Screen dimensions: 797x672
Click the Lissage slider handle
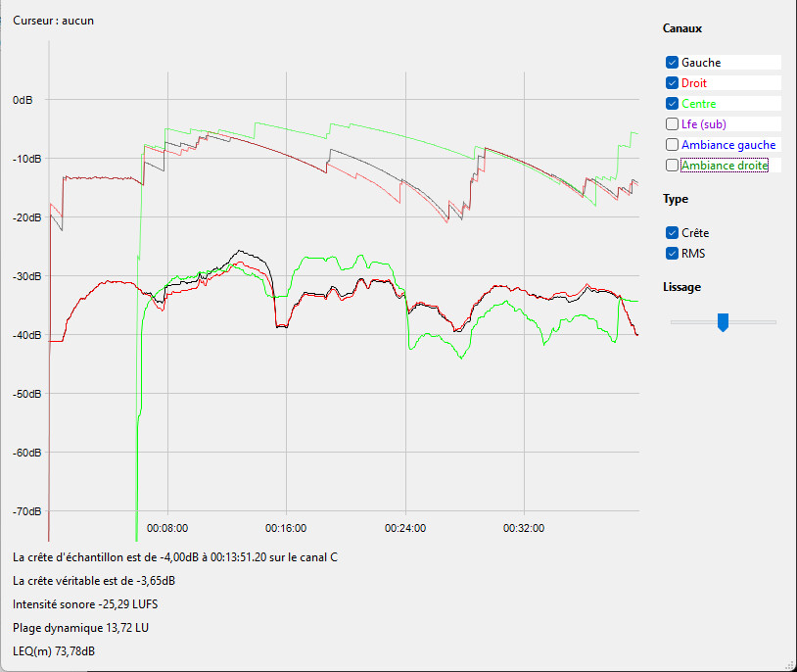pos(723,322)
